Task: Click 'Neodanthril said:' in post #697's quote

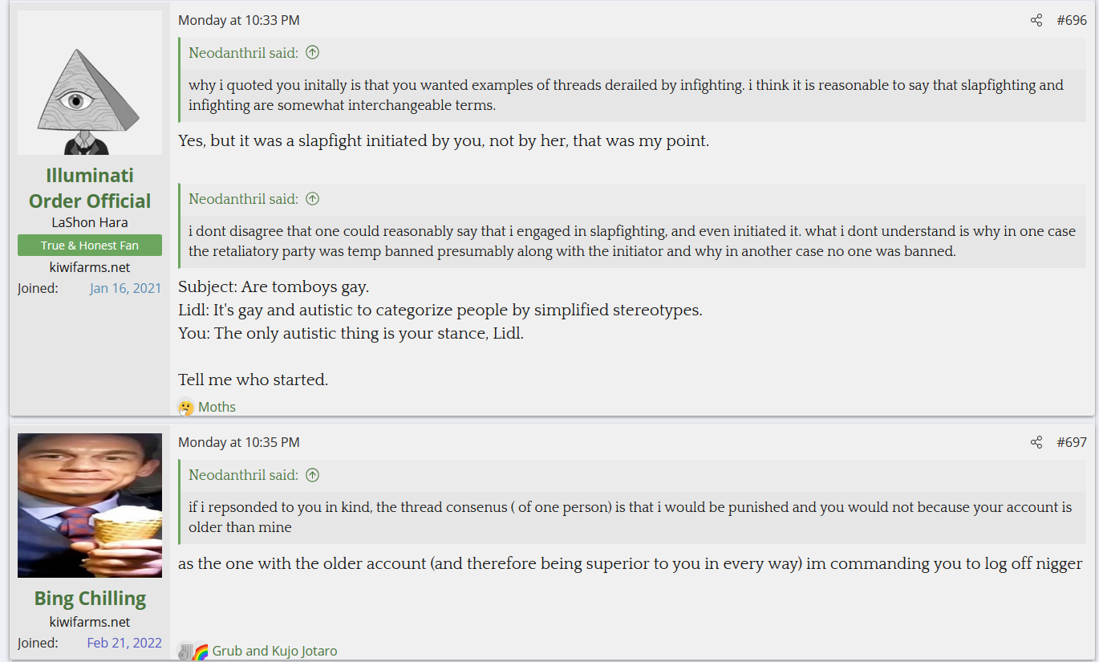Action: tap(243, 475)
